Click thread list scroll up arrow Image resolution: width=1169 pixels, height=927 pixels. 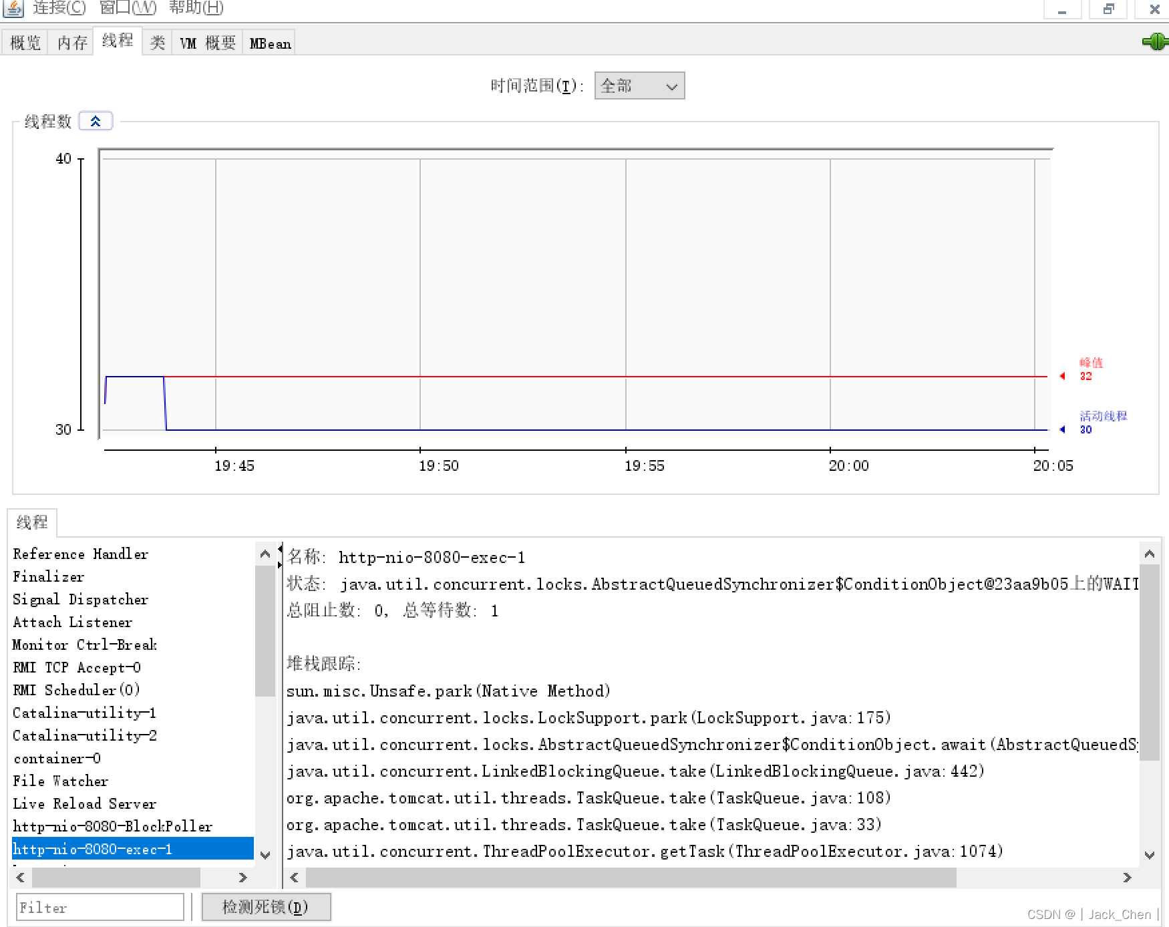coord(265,554)
